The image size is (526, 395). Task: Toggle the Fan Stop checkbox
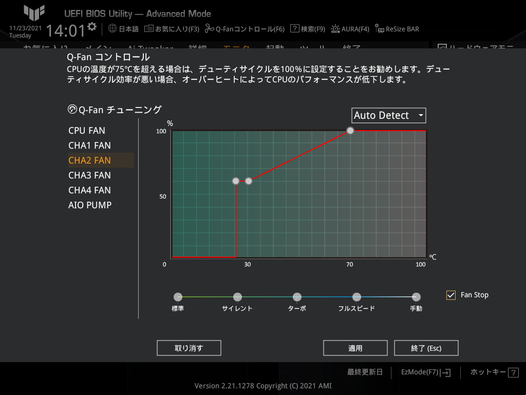click(x=451, y=295)
